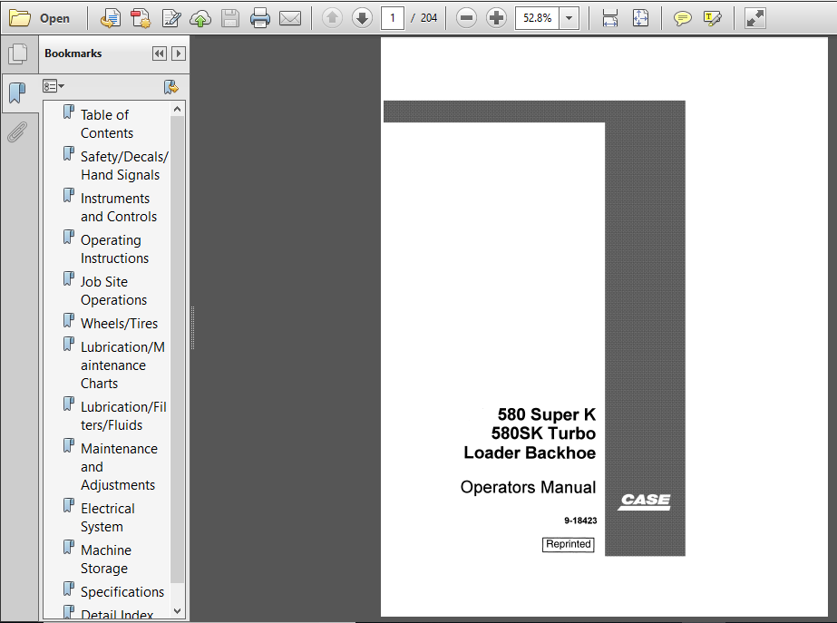Viewport: 837px width, 623px height.
Task: Open the Table of Contents bookmark
Action: coord(107,124)
